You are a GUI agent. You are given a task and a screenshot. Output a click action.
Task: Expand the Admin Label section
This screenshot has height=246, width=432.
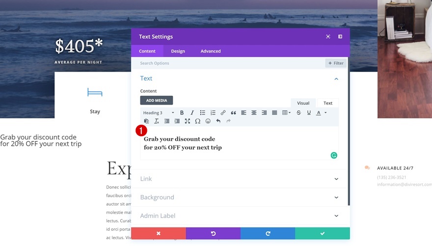coord(239,216)
